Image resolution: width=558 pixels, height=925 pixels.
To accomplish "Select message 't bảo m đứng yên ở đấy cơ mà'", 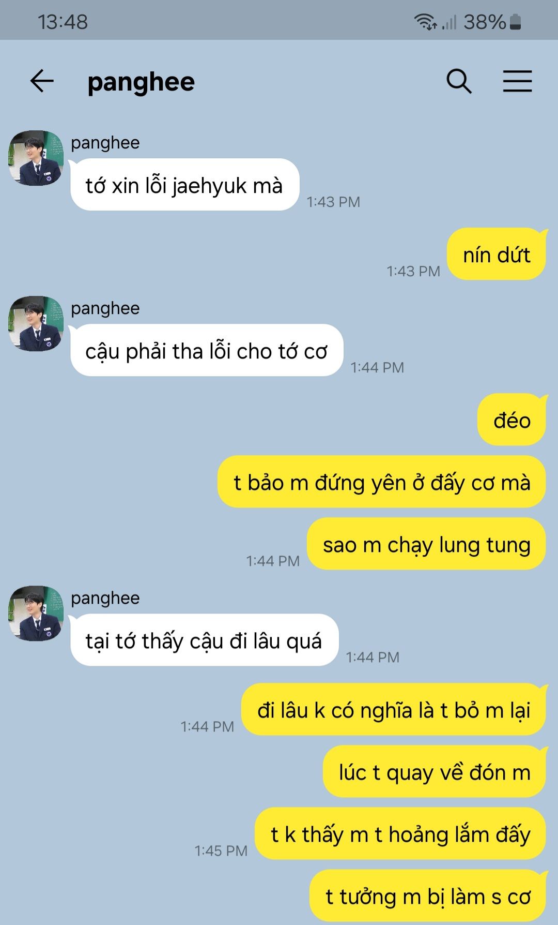I will pos(382,482).
